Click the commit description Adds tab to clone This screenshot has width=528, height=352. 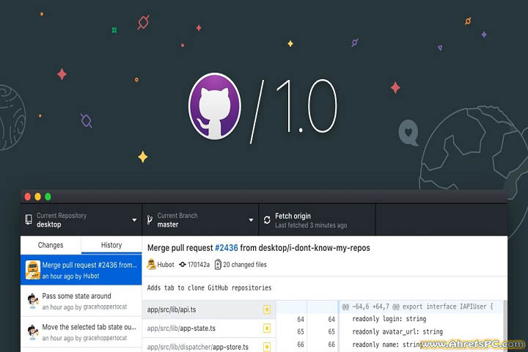click(x=209, y=287)
